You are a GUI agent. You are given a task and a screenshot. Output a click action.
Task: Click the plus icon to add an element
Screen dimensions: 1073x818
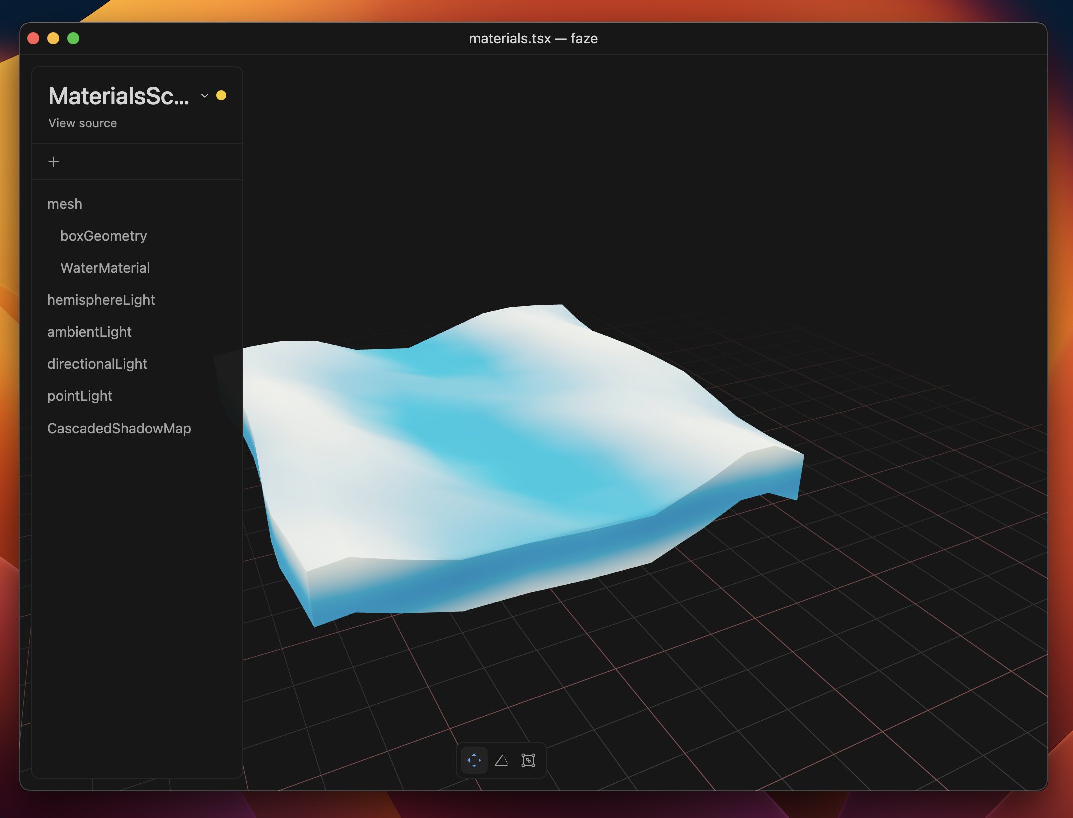click(x=54, y=161)
